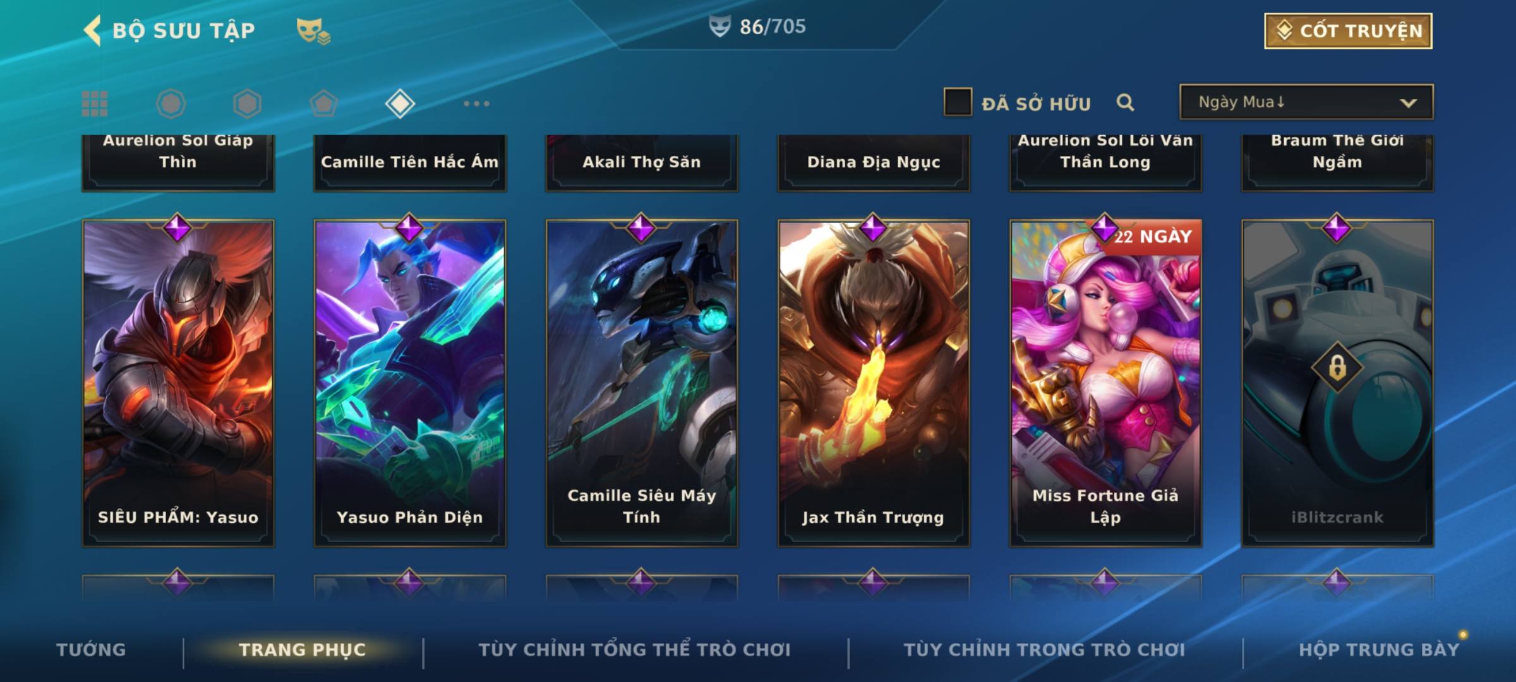Select the all-skins grid filter icon
The height and width of the screenshot is (682, 1516).
(95, 104)
